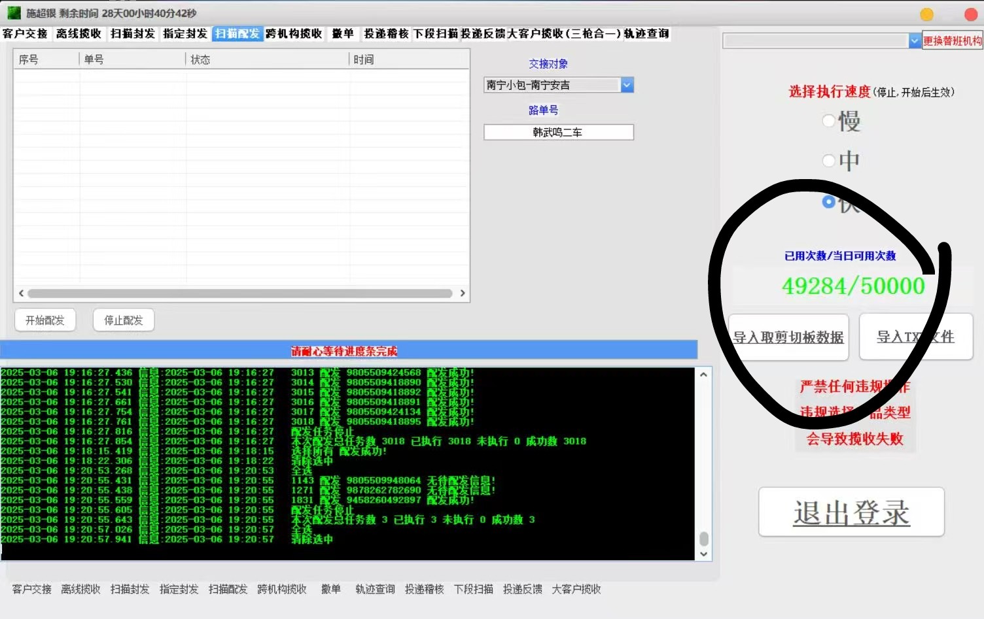Click the table's left scroll arrow
Screen dimensions: 984x619
click(21, 293)
